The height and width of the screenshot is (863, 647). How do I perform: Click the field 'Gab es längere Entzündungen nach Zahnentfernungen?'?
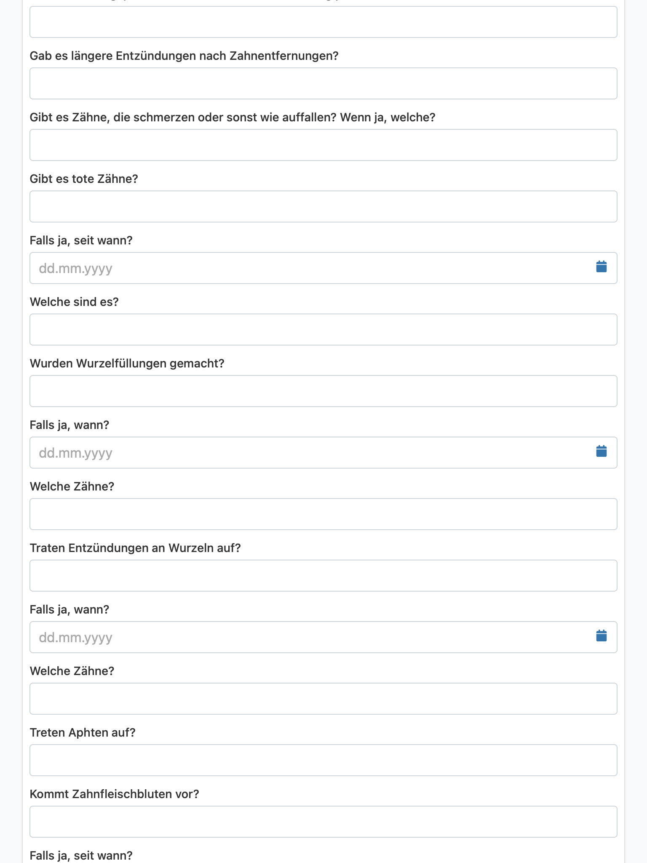click(x=323, y=83)
